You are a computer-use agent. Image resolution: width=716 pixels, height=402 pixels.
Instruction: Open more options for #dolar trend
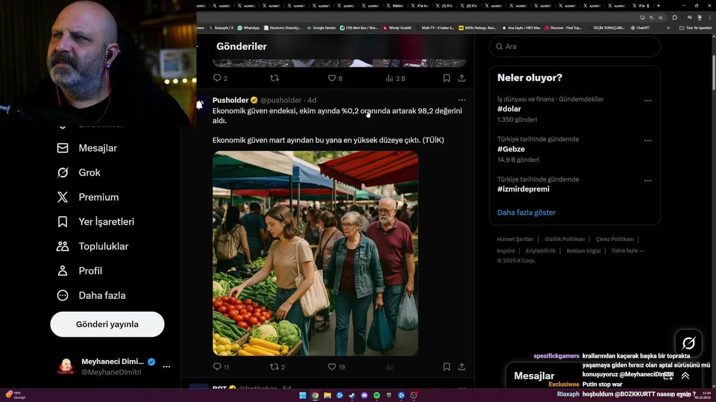tap(648, 100)
